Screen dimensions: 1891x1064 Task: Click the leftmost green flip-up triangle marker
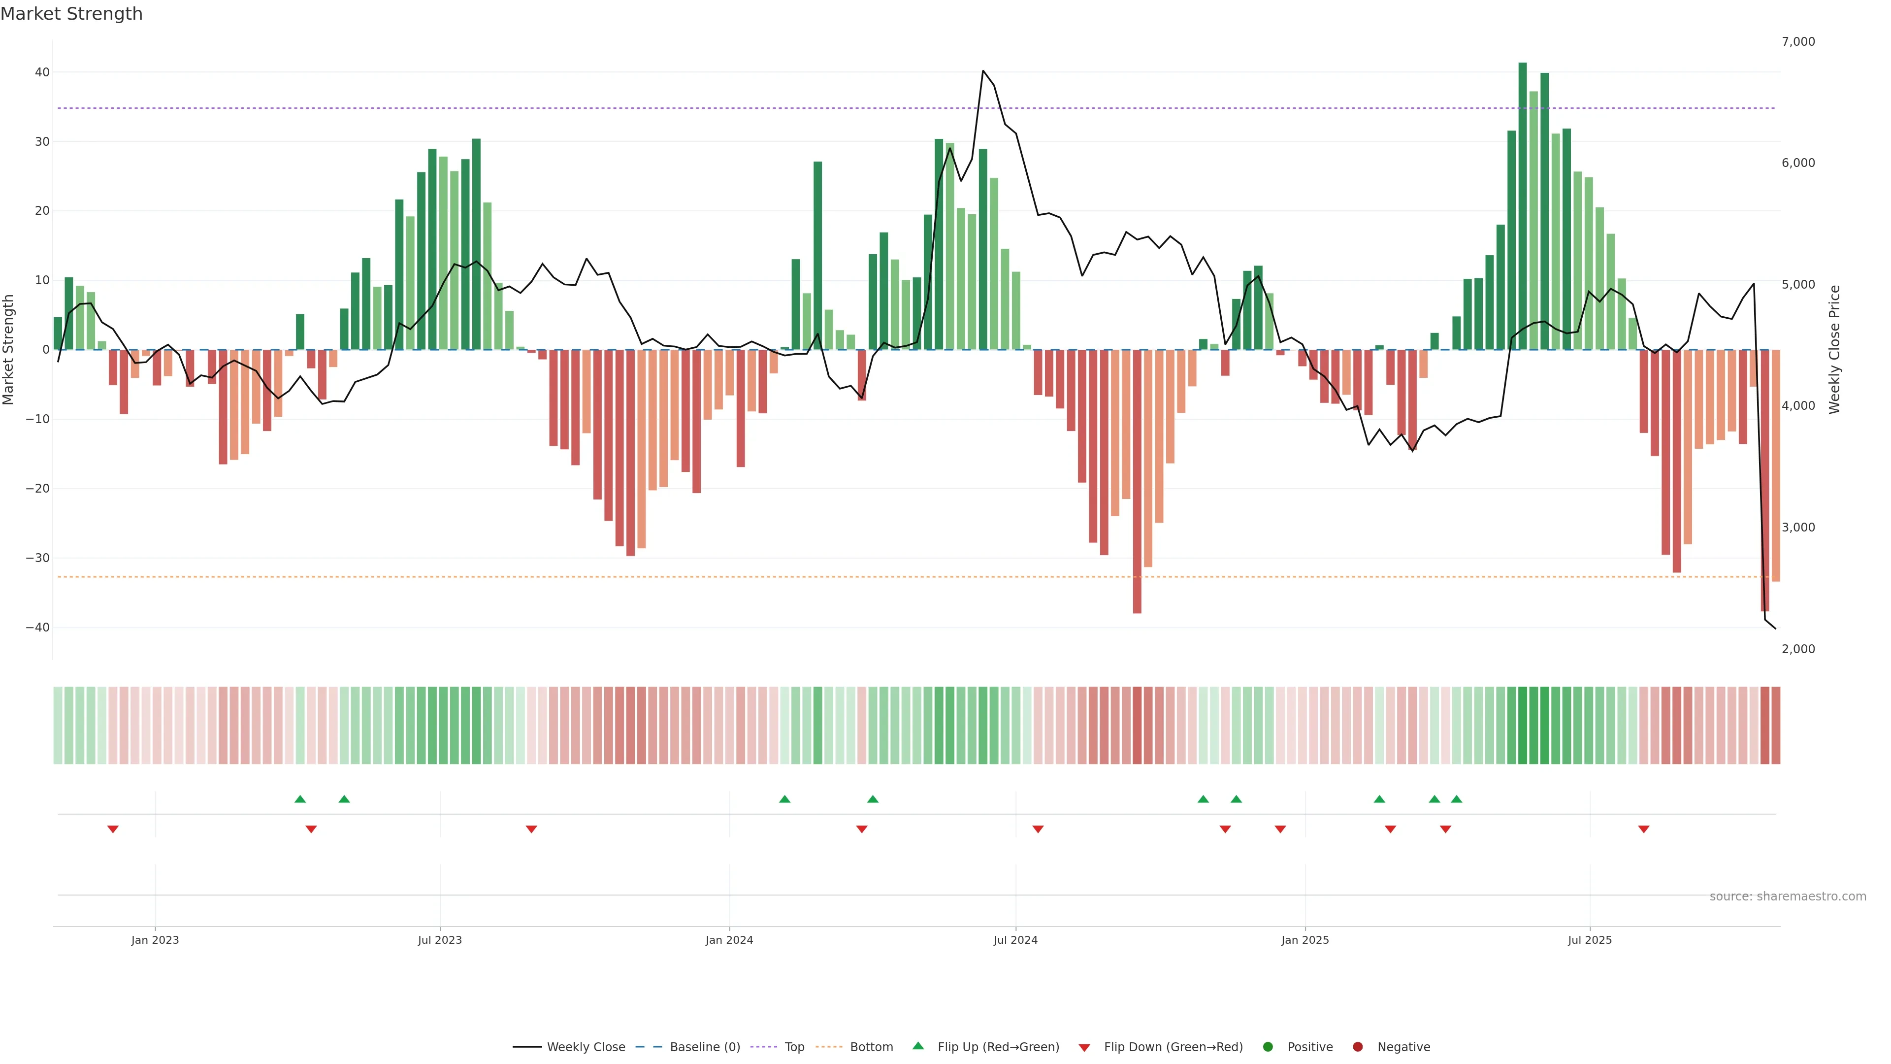[299, 799]
